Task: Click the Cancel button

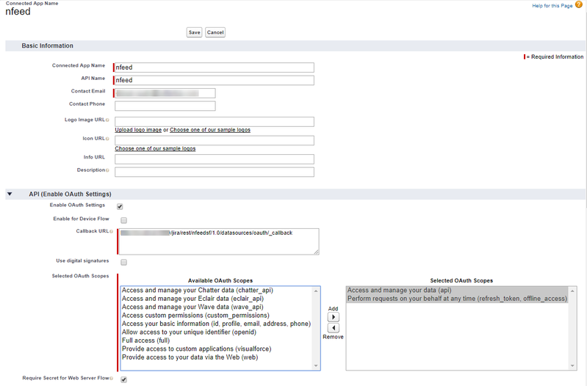Action: pos(215,32)
